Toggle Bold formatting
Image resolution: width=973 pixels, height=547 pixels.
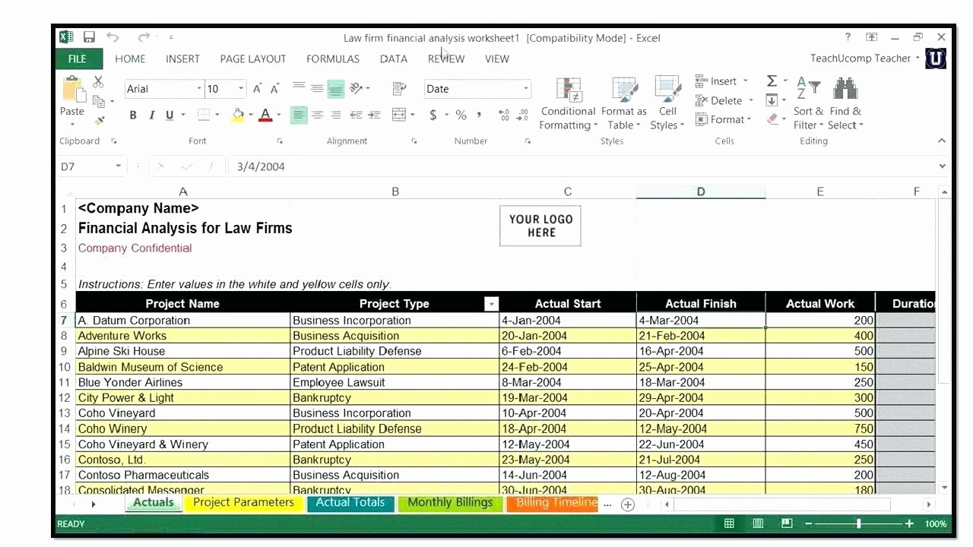click(x=133, y=115)
